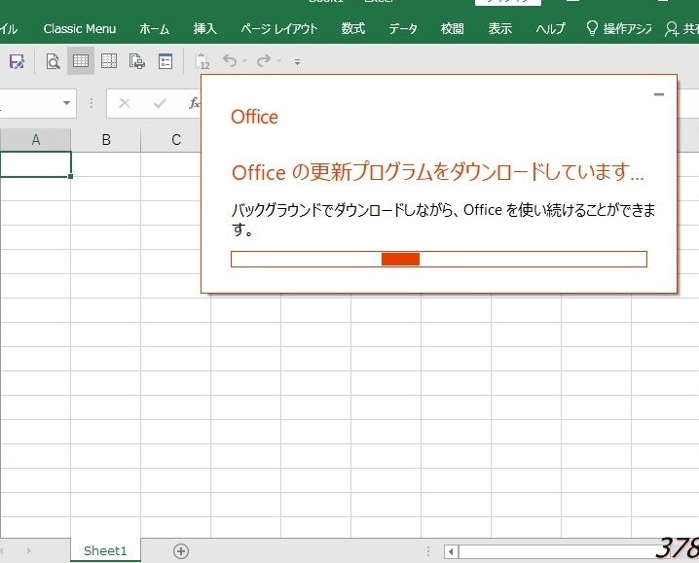
Task: Click the Save icon in quick access toolbar
Action: (16, 61)
